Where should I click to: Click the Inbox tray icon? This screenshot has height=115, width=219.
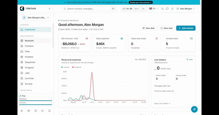click(22, 51)
